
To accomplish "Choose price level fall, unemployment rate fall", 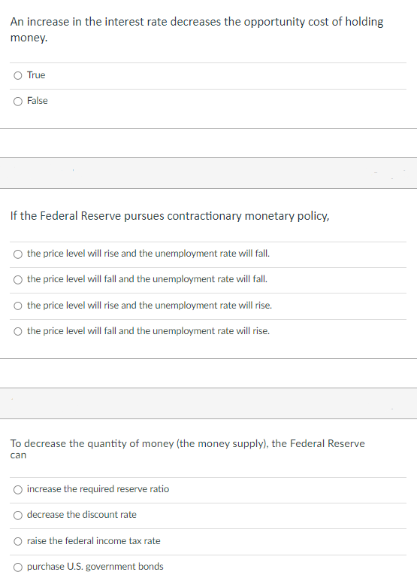I will [18, 280].
